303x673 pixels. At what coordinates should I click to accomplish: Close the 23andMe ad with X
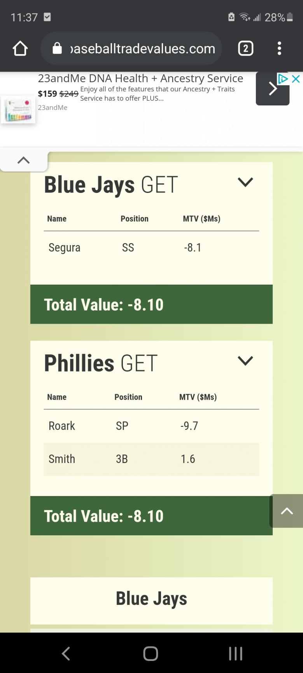[296, 79]
